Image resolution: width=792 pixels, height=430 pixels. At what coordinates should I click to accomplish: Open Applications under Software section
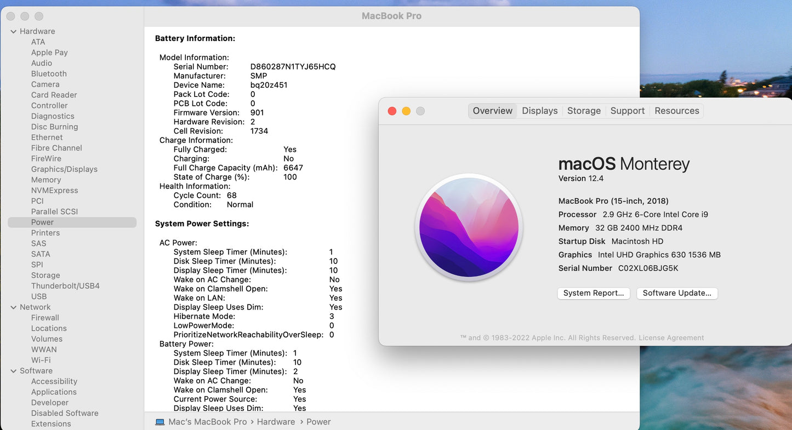[54, 392]
